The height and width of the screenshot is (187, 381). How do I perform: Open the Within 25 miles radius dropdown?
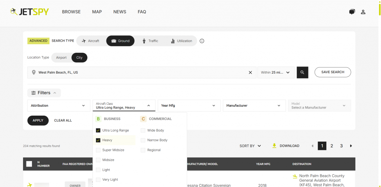pyautogui.click(x=276, y=72)
